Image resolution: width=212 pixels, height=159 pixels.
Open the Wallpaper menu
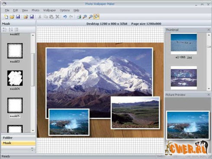[49, 10]
